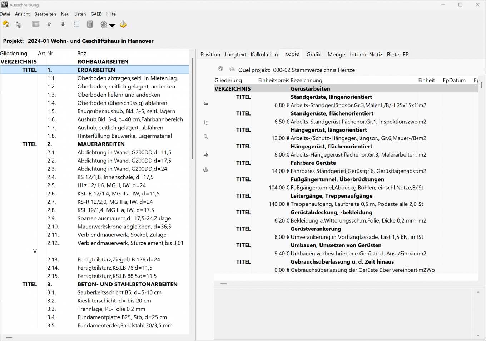
Task: Click the Einheitspreis column header
Action: (x=273, y=80)
